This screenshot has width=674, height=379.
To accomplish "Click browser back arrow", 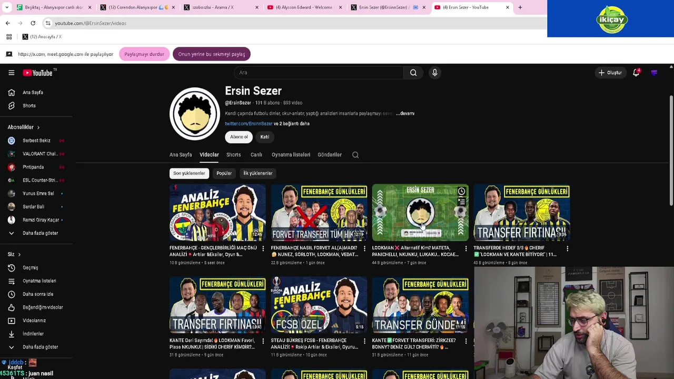I will click(x=8, y=23).
